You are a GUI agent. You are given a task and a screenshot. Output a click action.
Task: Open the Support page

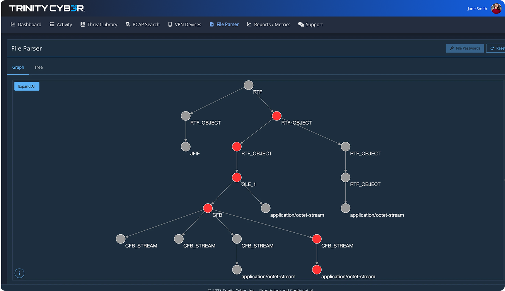point(310,24)
